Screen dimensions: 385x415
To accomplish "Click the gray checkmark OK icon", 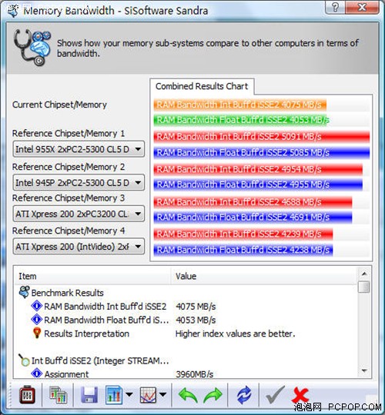I will 275,394.
